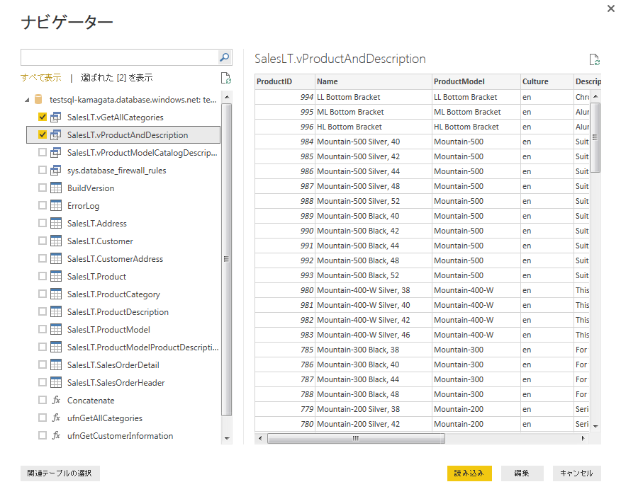Click the search magnifier icon

(224, 57)
